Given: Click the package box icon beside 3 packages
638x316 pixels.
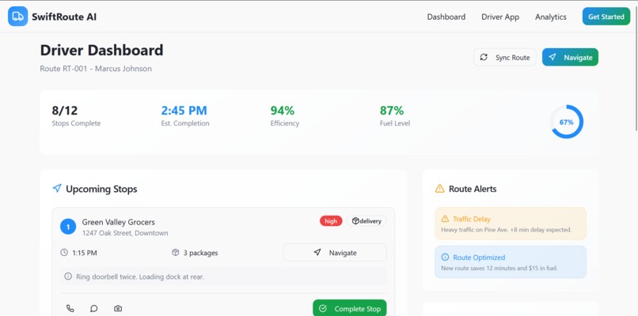Looking at the screenshot, I should click(x=176, y=253).
